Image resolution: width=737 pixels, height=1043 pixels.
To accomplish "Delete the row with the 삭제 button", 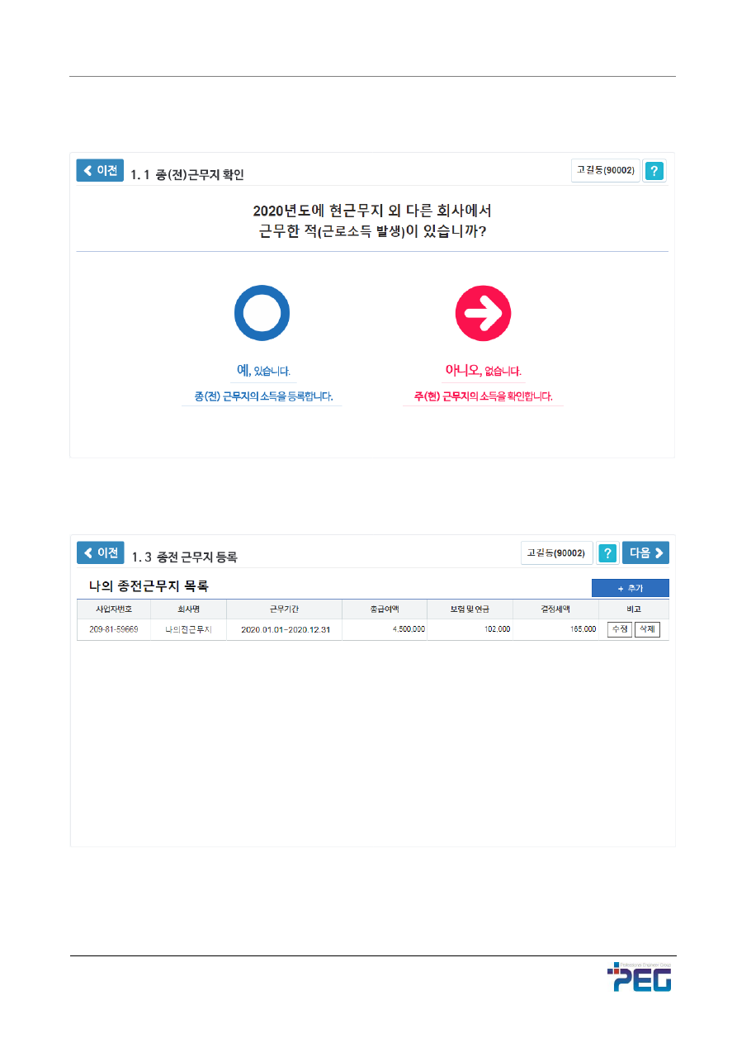I will point(647,629).
